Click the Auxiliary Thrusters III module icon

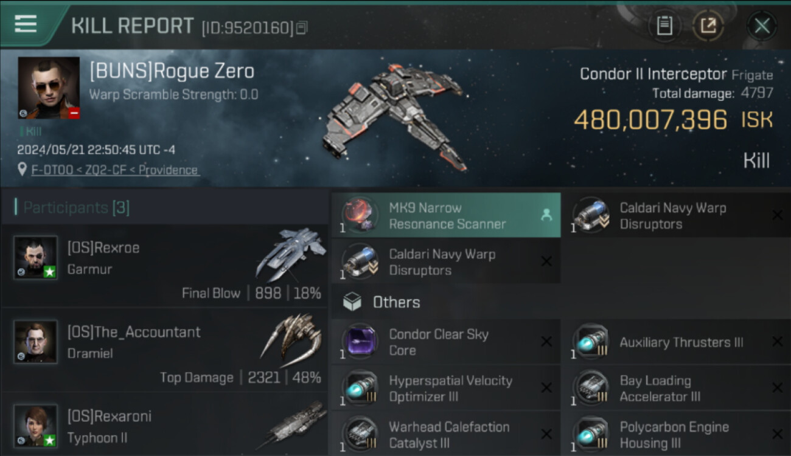click(591, 342)
